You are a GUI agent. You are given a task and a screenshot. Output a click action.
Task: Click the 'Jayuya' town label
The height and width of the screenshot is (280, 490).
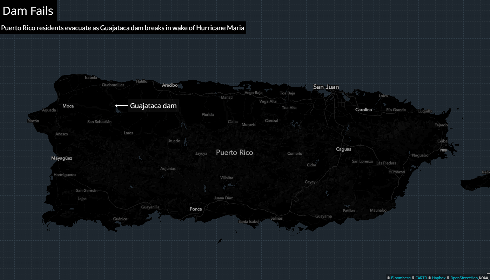pyautogui.click(x=201, y=153)
